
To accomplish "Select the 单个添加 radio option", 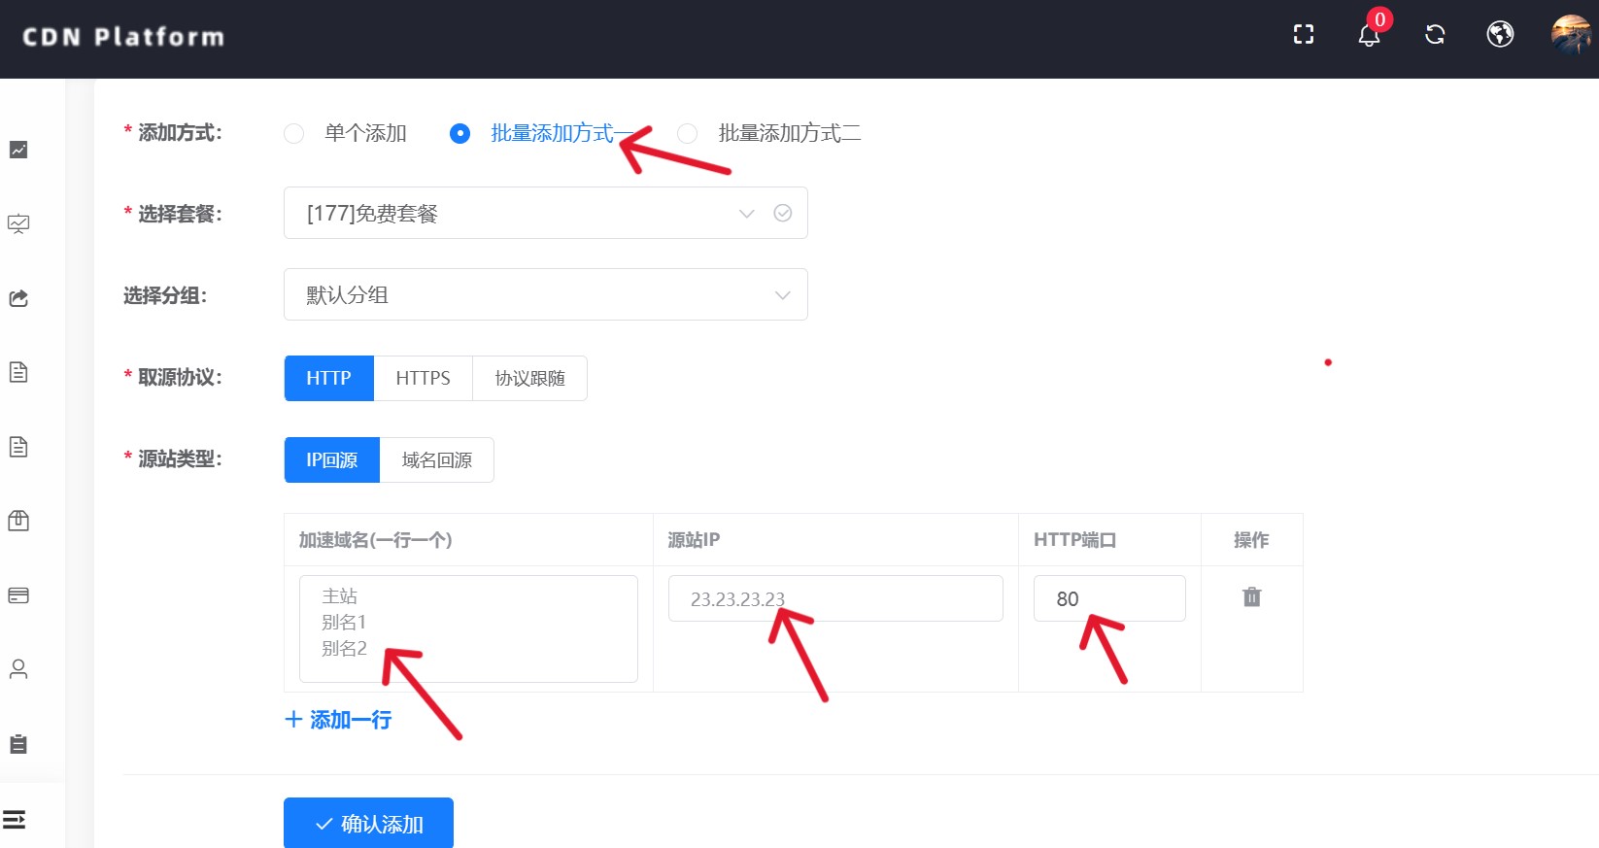I will [x=346, y=133].
